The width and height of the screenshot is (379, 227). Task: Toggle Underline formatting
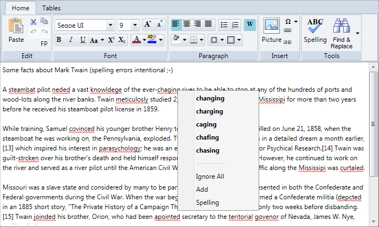(x=83, y=40)
